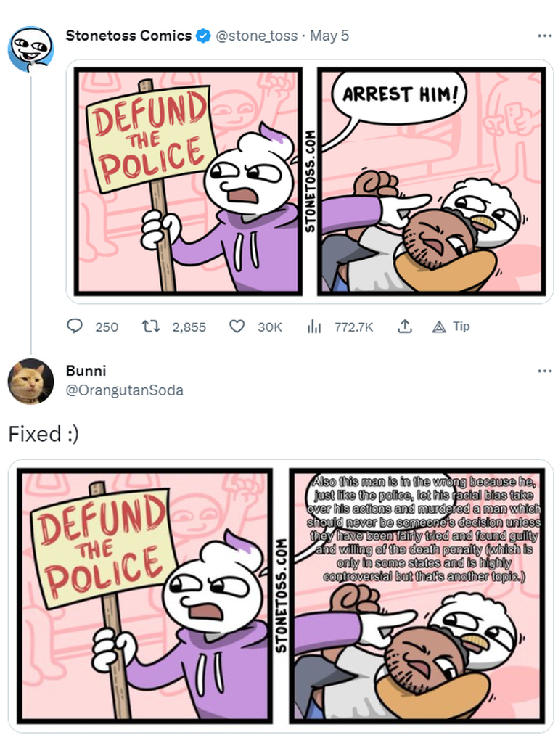Like the tweet with the heart icon
This screenshot has height=743, width=558.
237,326
